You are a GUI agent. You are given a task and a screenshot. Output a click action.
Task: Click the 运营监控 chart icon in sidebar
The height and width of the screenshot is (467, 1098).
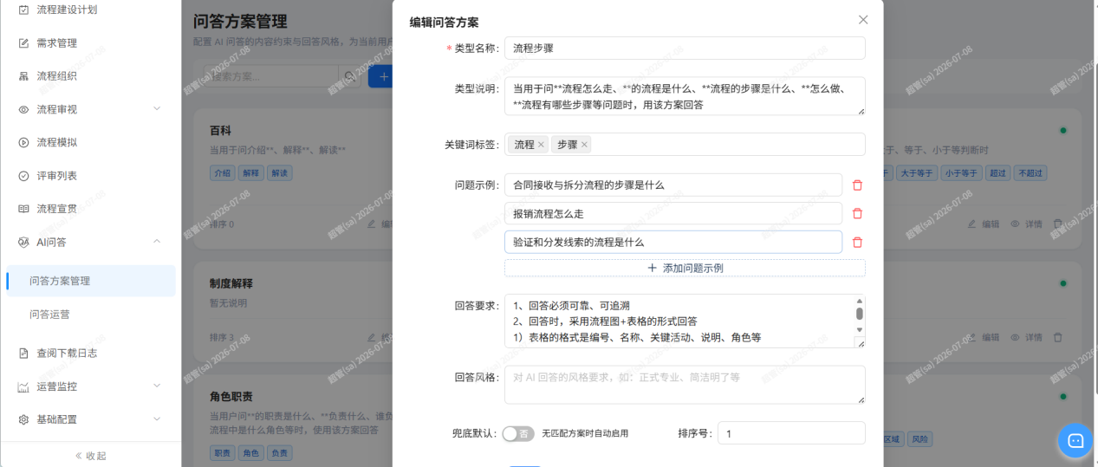23,386
